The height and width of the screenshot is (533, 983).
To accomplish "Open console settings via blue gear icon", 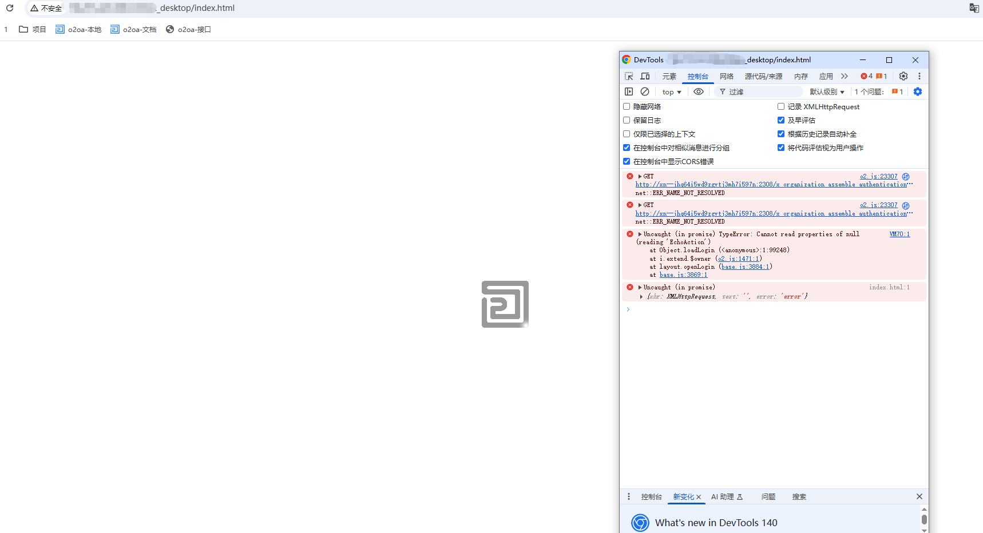I will point(918,92).
